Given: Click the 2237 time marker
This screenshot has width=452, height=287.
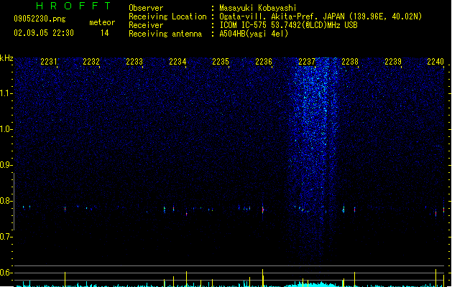Looking at the screenshot, I should click(307, 61).
